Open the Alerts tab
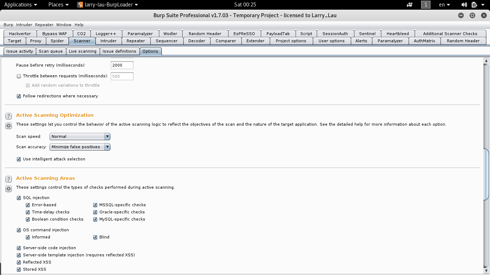Image resolution: width=490 pixels, height=275 pixels. [361, 41]
